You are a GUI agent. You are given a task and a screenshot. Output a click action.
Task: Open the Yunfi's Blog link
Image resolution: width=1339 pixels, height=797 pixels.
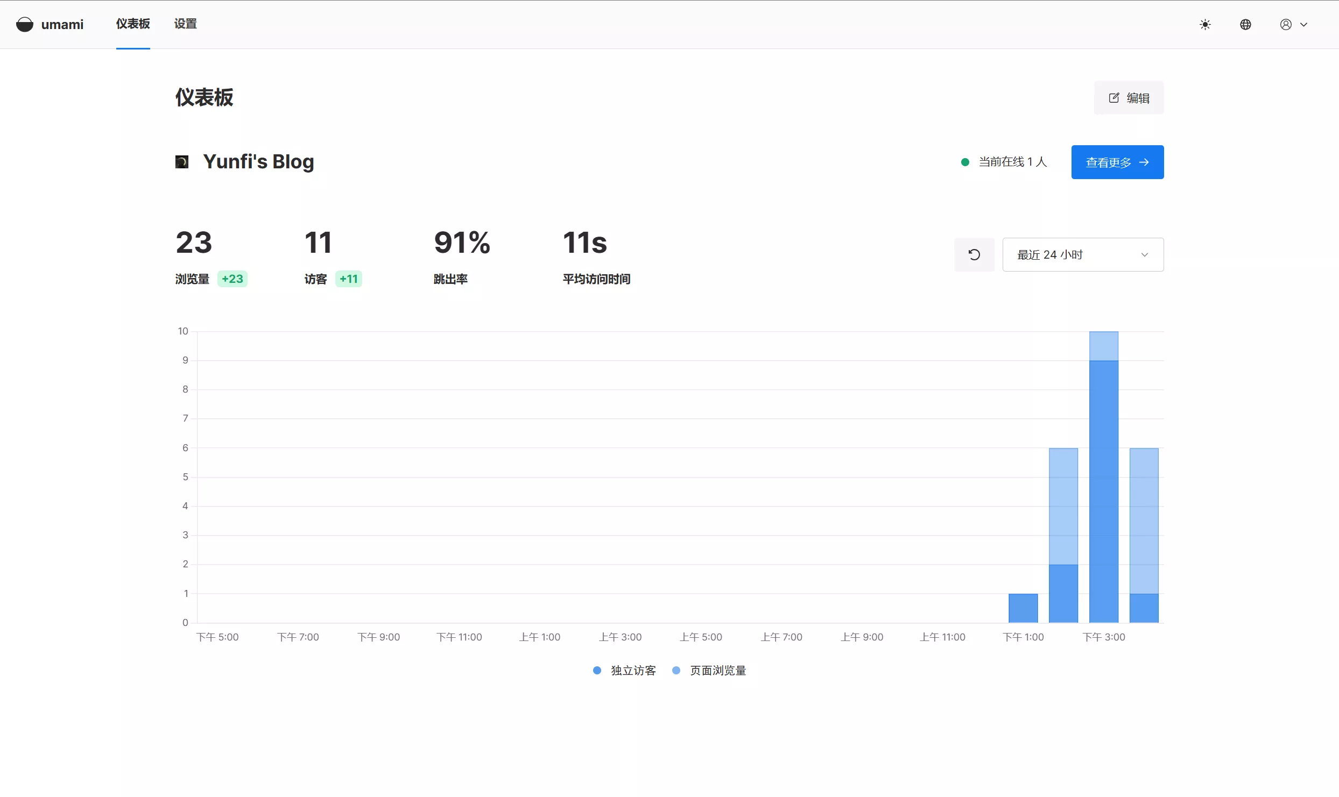coord(258,161)
